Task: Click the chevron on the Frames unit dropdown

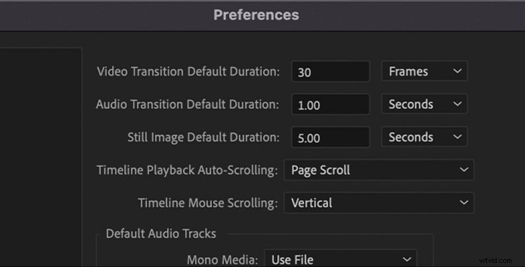Action: pyautogui.click(x=456, y=71)
